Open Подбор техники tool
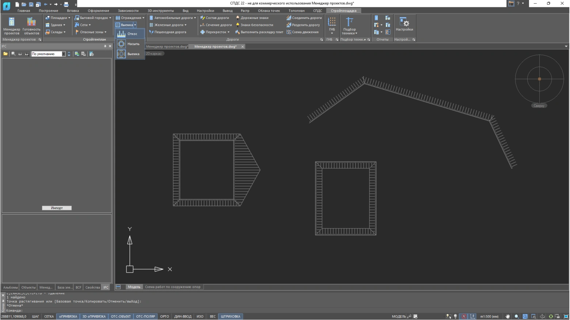The height and width of the screenshot is (320, 570). tap(350, 26)
